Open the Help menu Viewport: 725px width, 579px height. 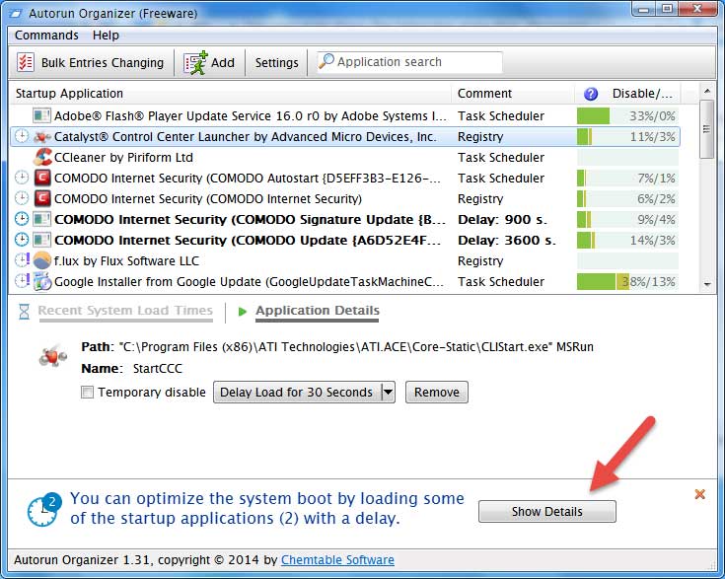(106, 36)
